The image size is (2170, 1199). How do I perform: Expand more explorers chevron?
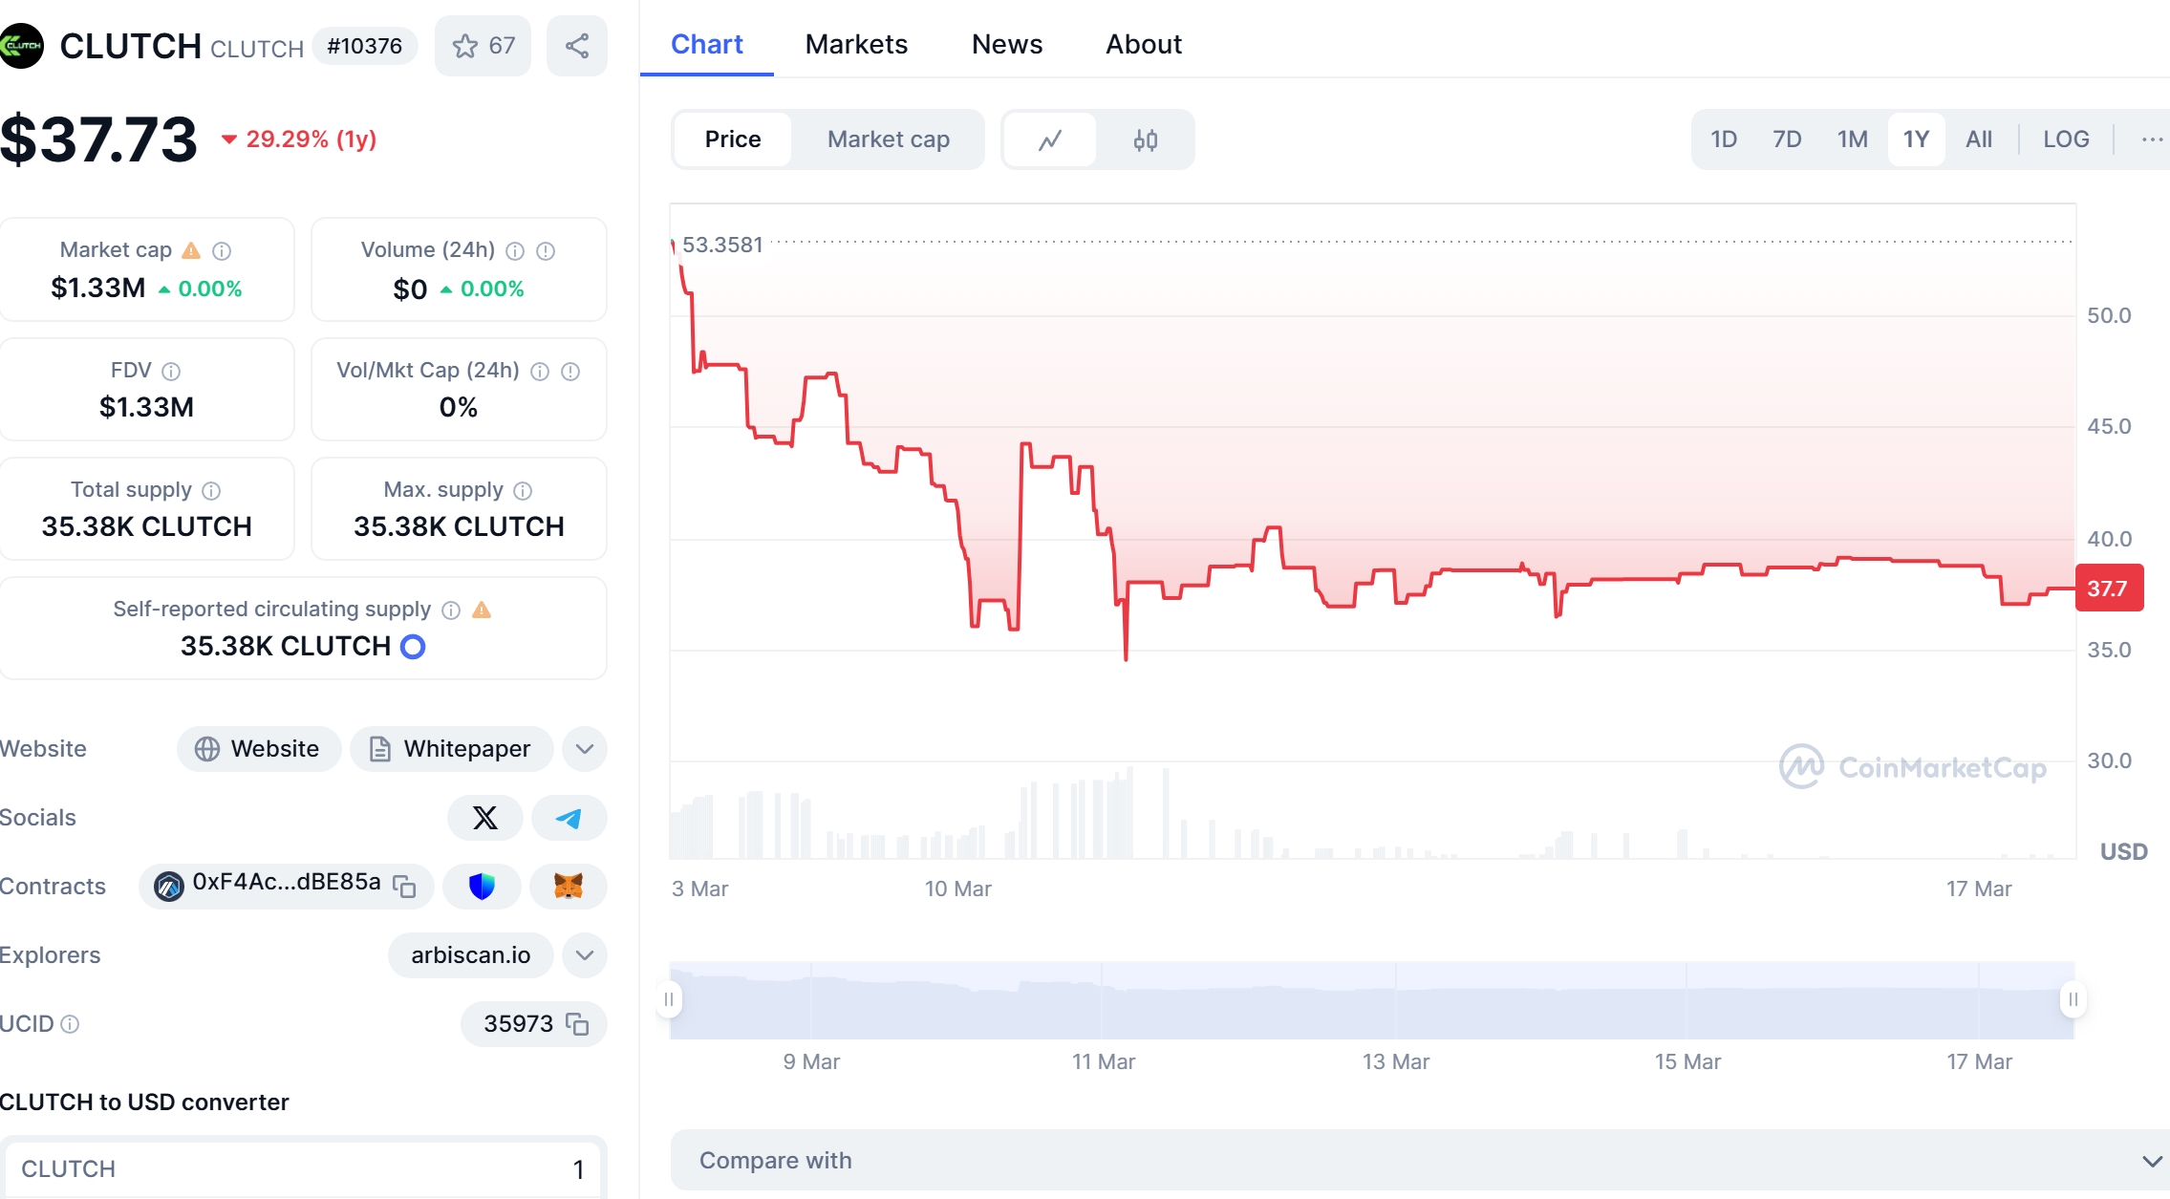point(585,955)
